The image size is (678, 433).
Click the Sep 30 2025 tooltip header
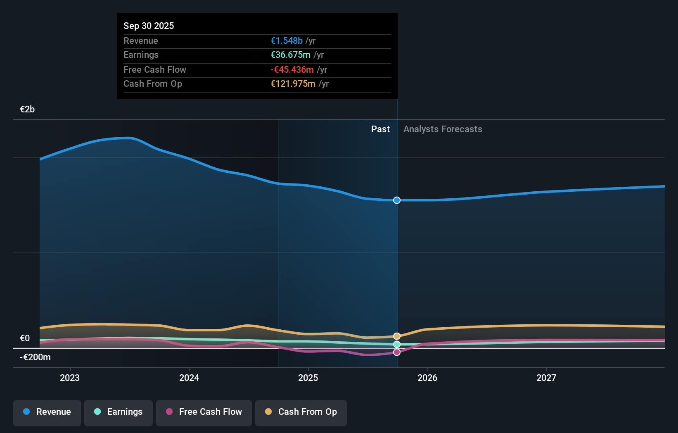pyautogui.click(x=149, y=25)
